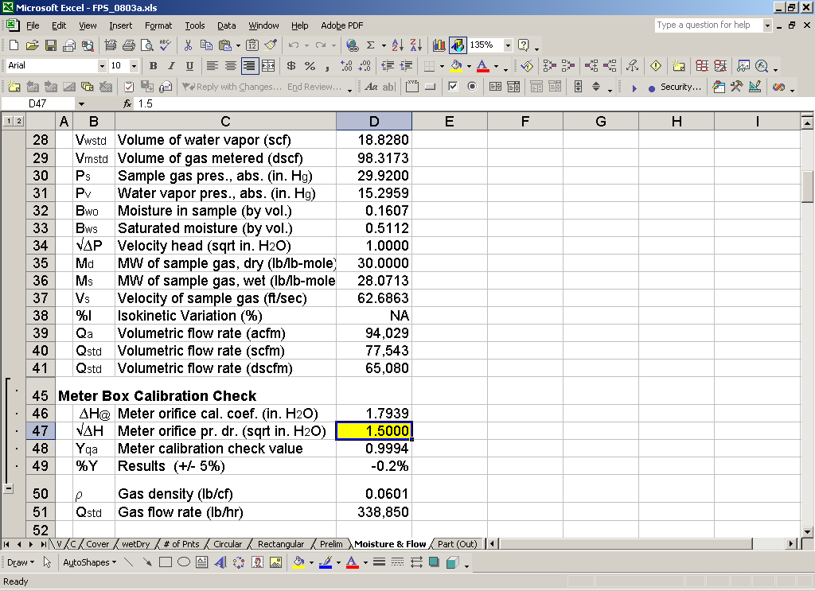Open the font size dropdown
Viewport: 815px width, 591px height.
point(134,66)
